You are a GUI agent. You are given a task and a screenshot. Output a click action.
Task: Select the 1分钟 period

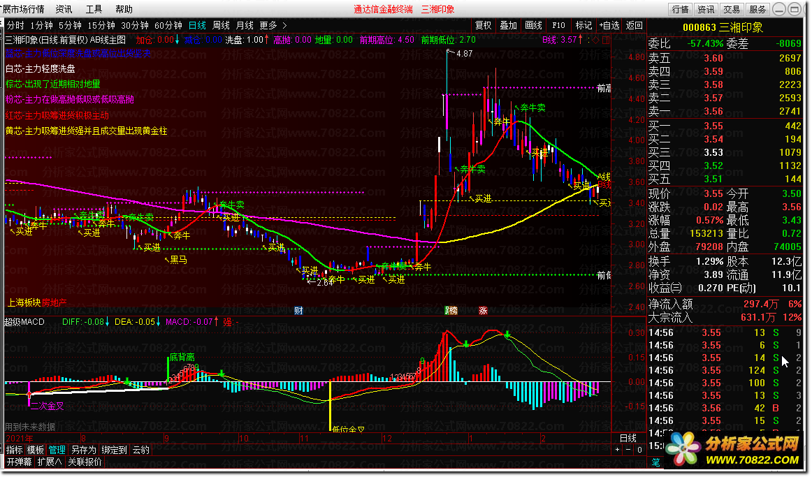[41, 25]
